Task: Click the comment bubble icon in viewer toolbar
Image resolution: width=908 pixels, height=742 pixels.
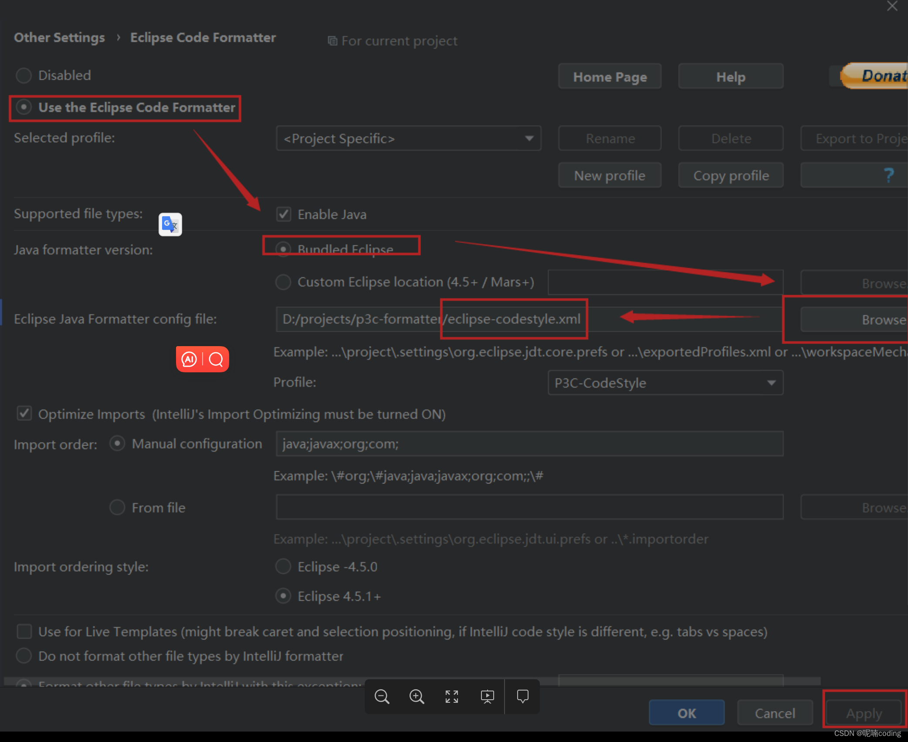Action: [523, 697]
